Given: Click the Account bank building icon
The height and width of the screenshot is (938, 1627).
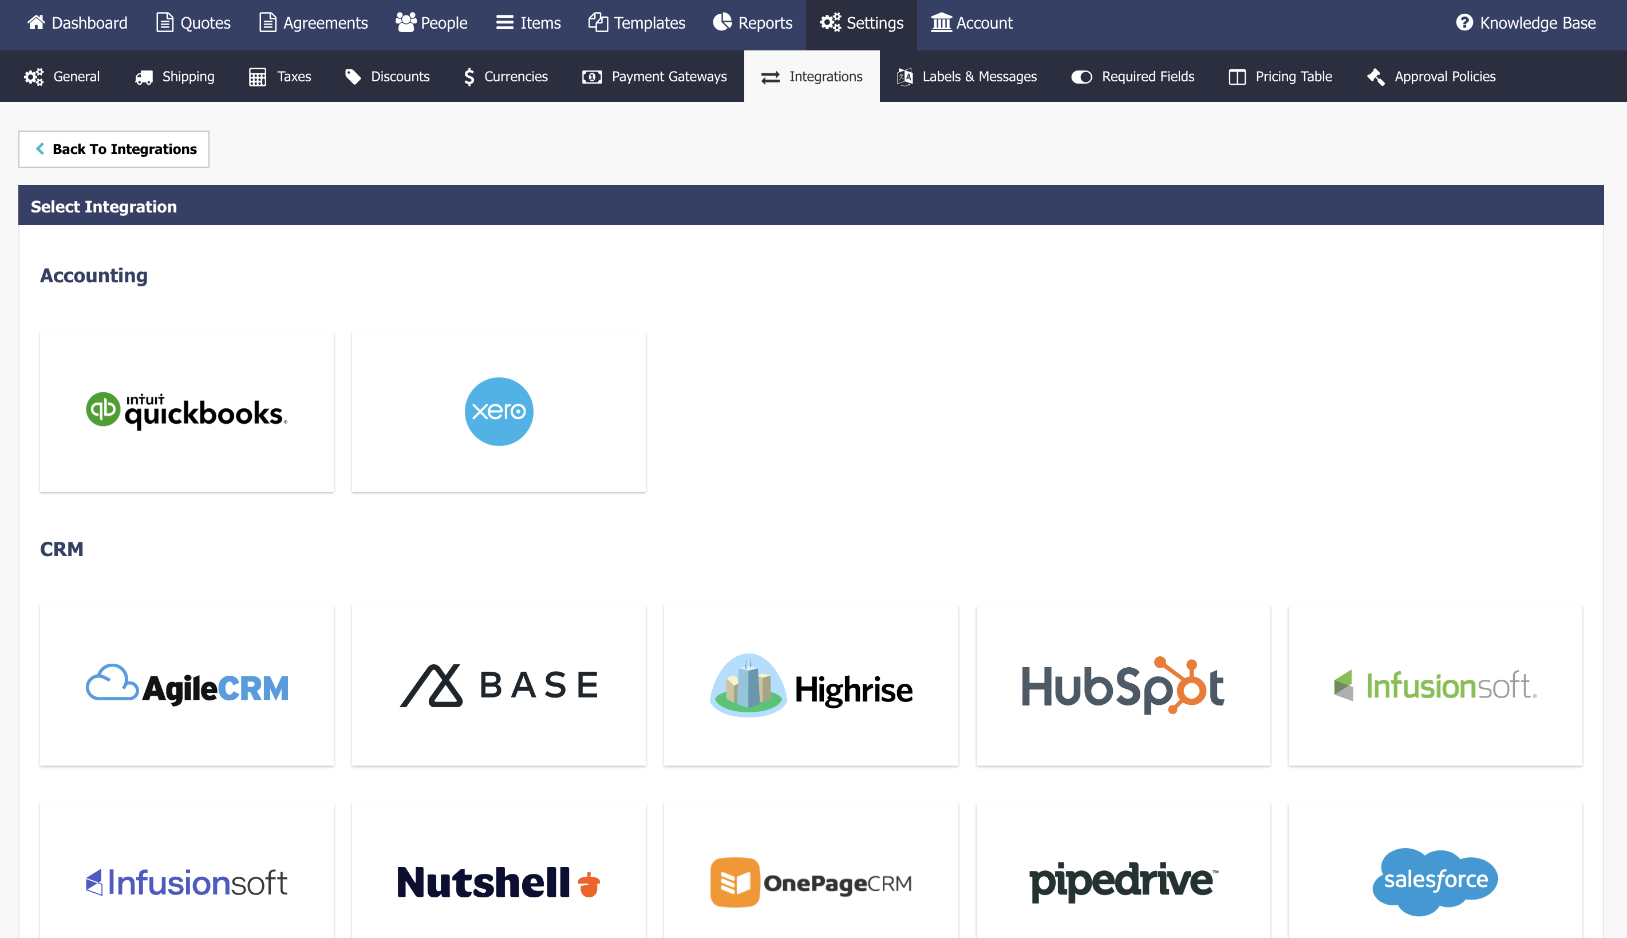Looking at the screenshot, I should click(x=941, y=22).
